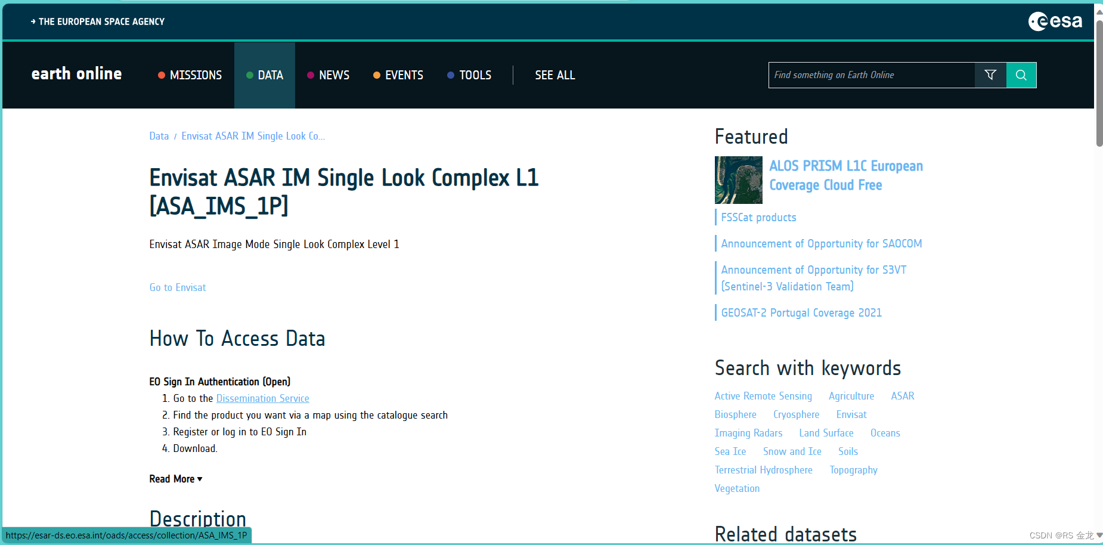Select the Soils keyword
The height and width of the screenshot is (545, 1103).
tap(848, 451)
